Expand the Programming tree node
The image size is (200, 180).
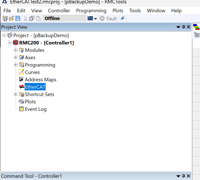tap(15, 64)
